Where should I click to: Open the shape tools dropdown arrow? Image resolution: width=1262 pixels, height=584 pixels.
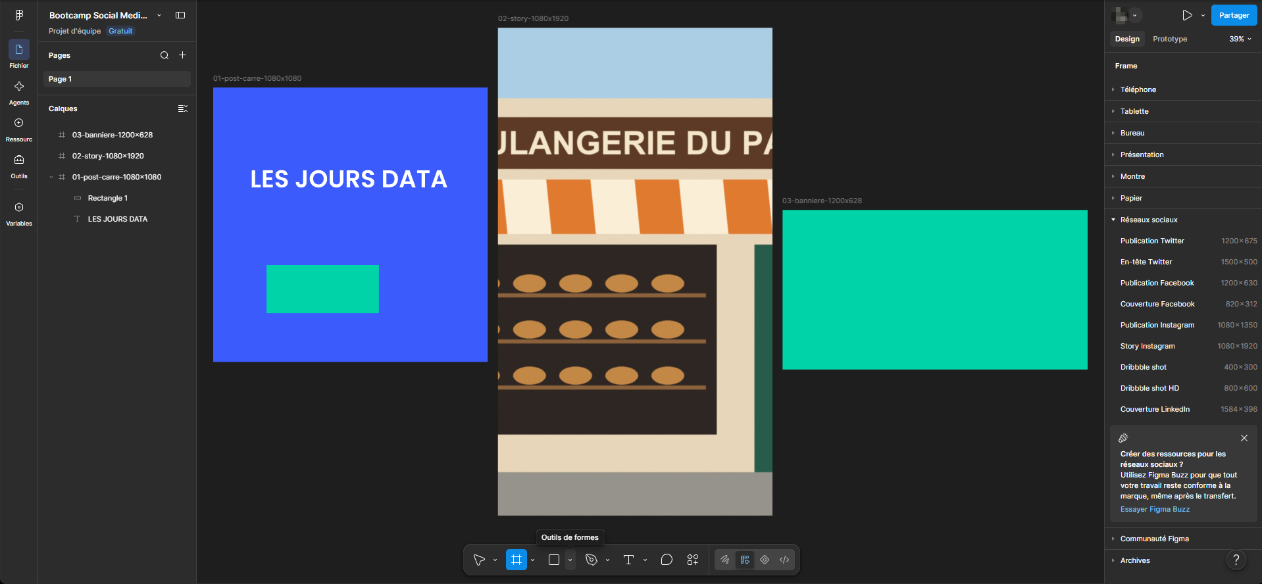click(x=570, y=560)
